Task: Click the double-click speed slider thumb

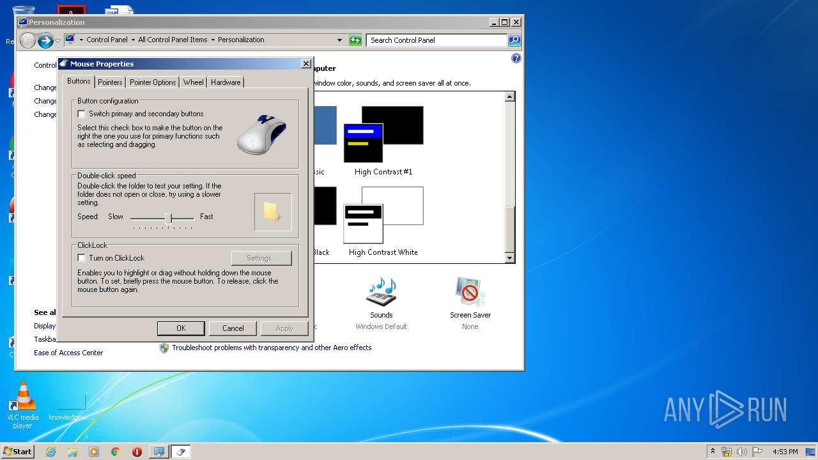Action: 169,218
